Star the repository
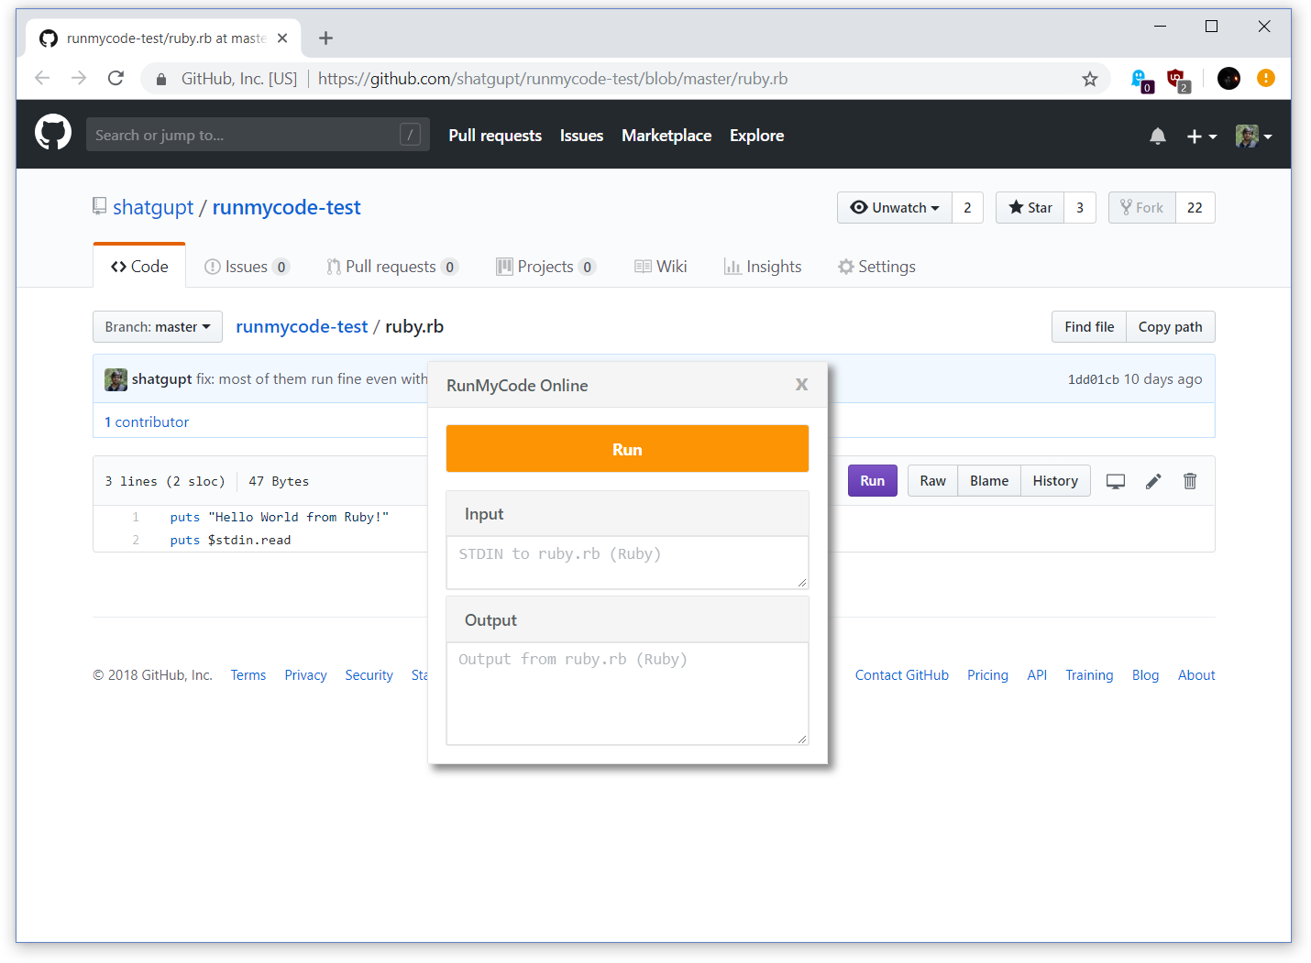 coord(1030,208)
